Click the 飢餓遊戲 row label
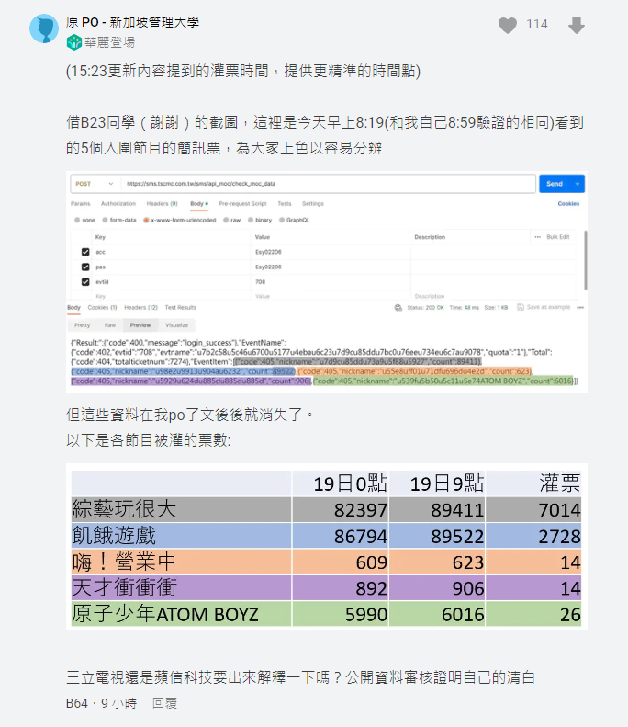Screen dimensions: 628x727 pyautogui.click(x=114, y=536)
